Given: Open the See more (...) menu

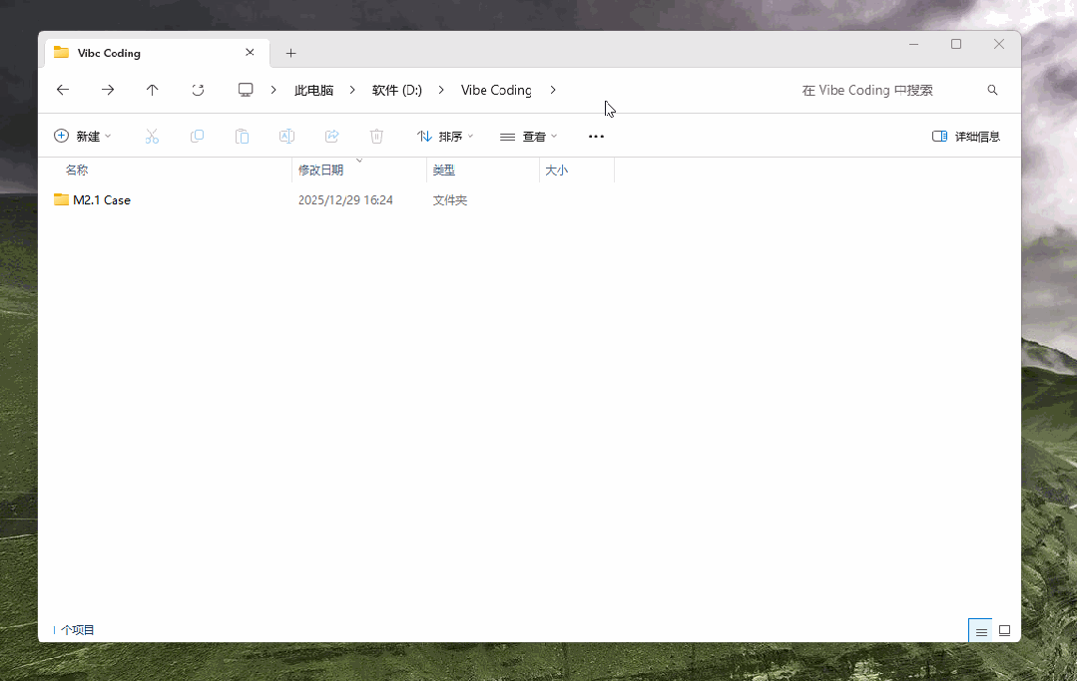Looking at the screenshot, I should (596, 136).
